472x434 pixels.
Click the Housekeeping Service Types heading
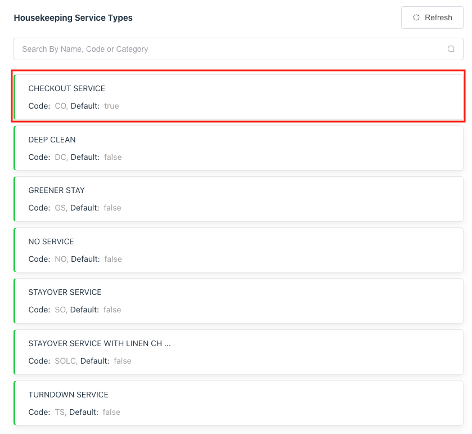73,17
